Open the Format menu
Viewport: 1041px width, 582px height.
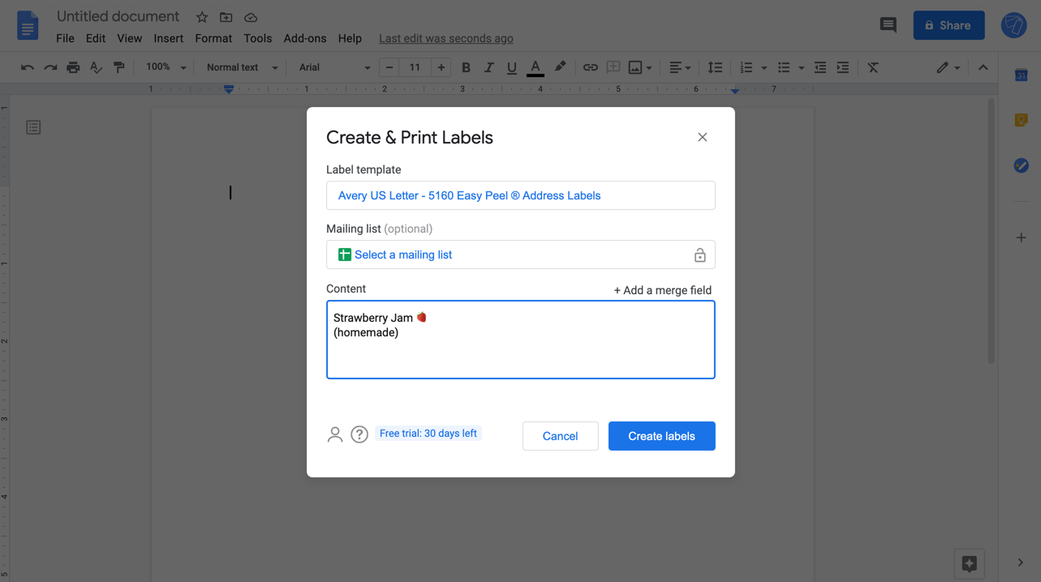coord(213,38)
